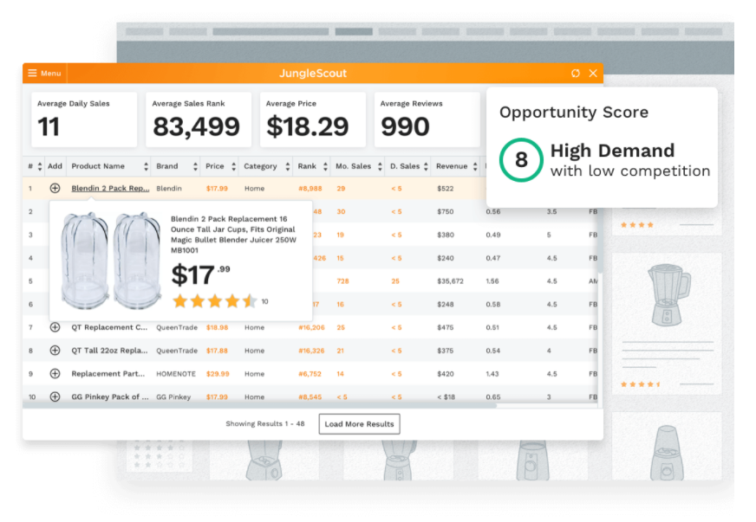Click the Average Reviews 990 card

click(427, 119)
